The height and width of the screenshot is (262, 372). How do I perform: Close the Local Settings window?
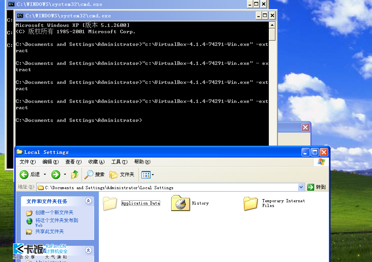(x=324, y=152)
